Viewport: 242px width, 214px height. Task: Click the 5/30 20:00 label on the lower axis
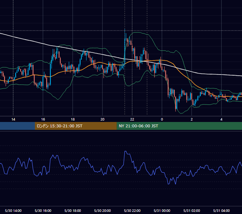[x=102, y=210]
